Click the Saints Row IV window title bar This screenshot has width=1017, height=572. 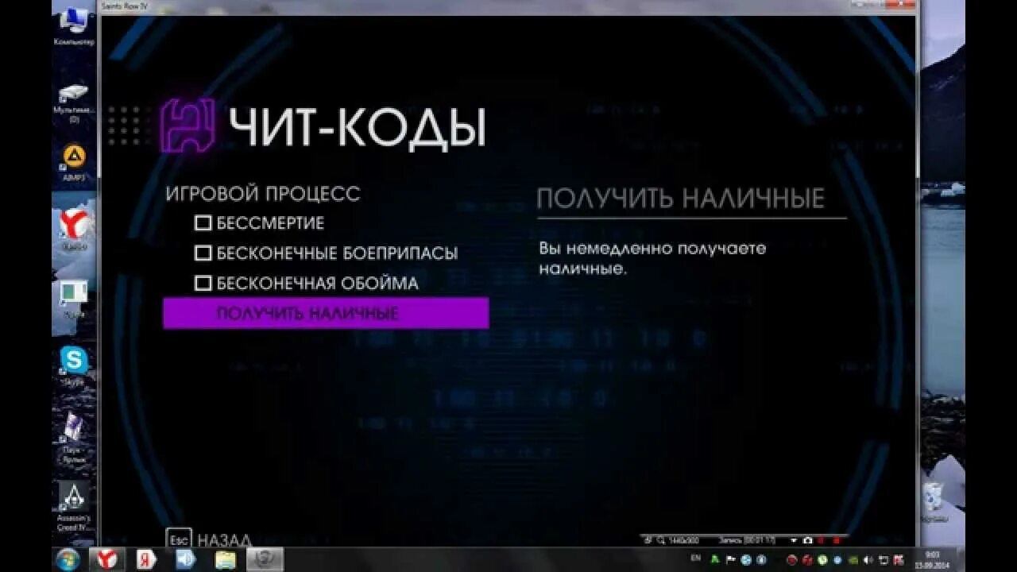[507, 6]
